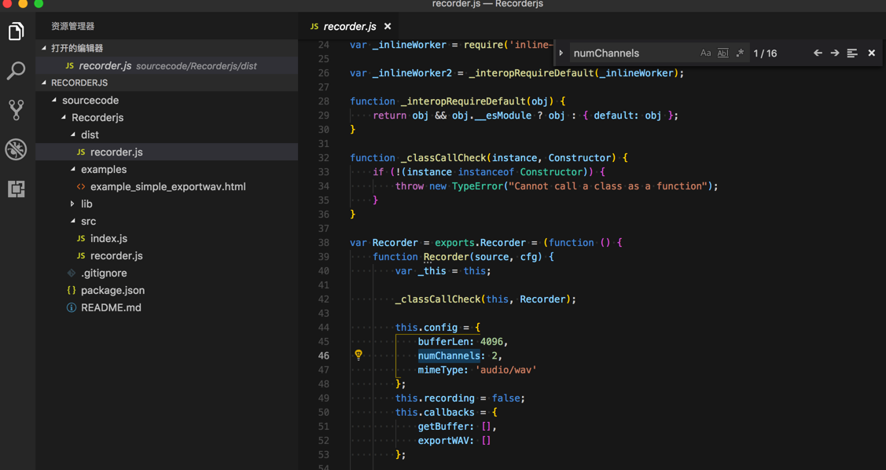This screenshot has width=886, height=470.
Task: Toggle Match Case in find widget
Action: click(705, 53)
